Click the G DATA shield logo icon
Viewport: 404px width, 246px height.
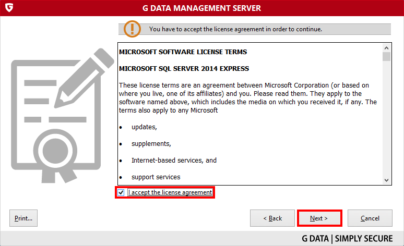click(x=9, y=7)
